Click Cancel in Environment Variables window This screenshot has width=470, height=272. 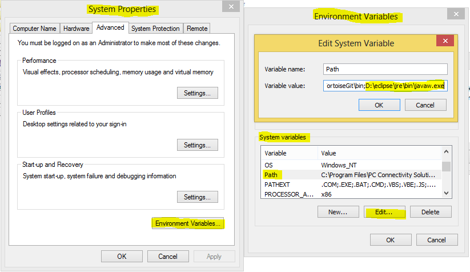pos(437,240)
